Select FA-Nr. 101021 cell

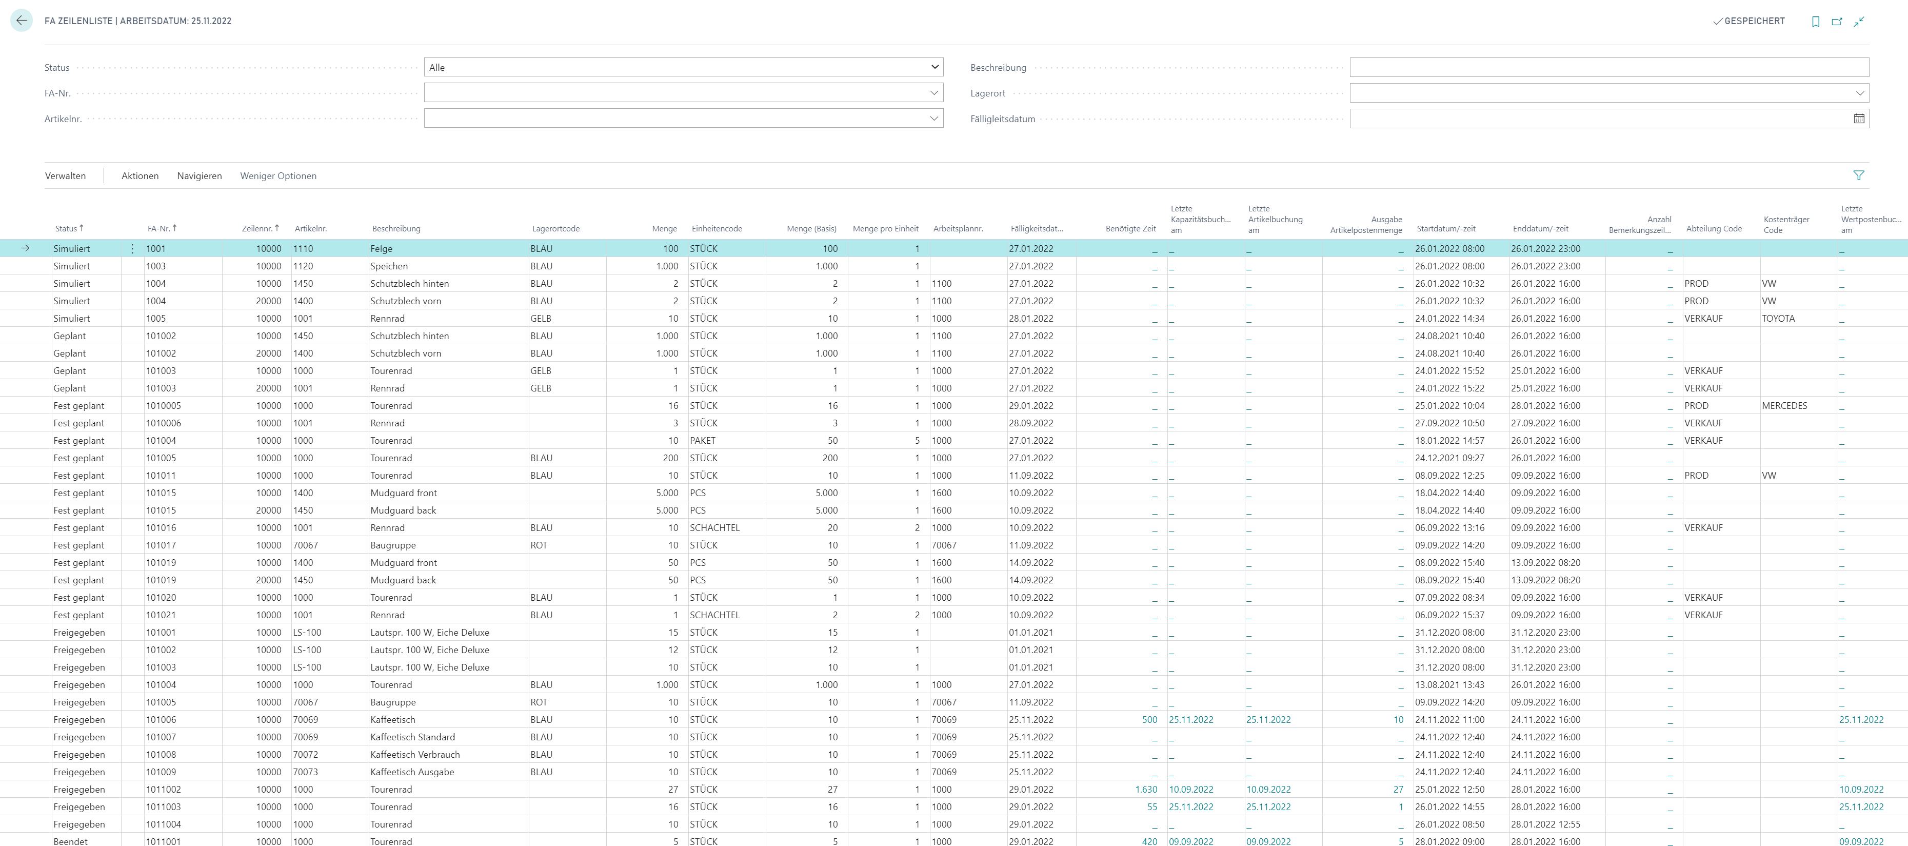pos(182,616)
